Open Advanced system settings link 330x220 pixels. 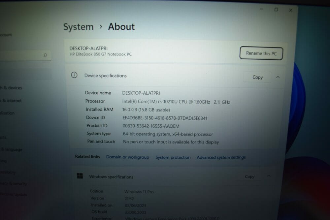click(x=221, y=157)
